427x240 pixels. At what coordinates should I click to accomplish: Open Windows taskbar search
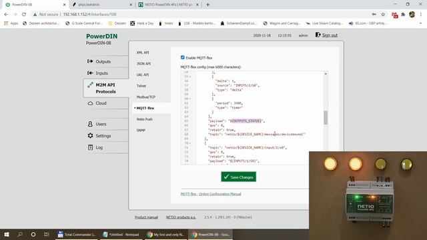20,234
